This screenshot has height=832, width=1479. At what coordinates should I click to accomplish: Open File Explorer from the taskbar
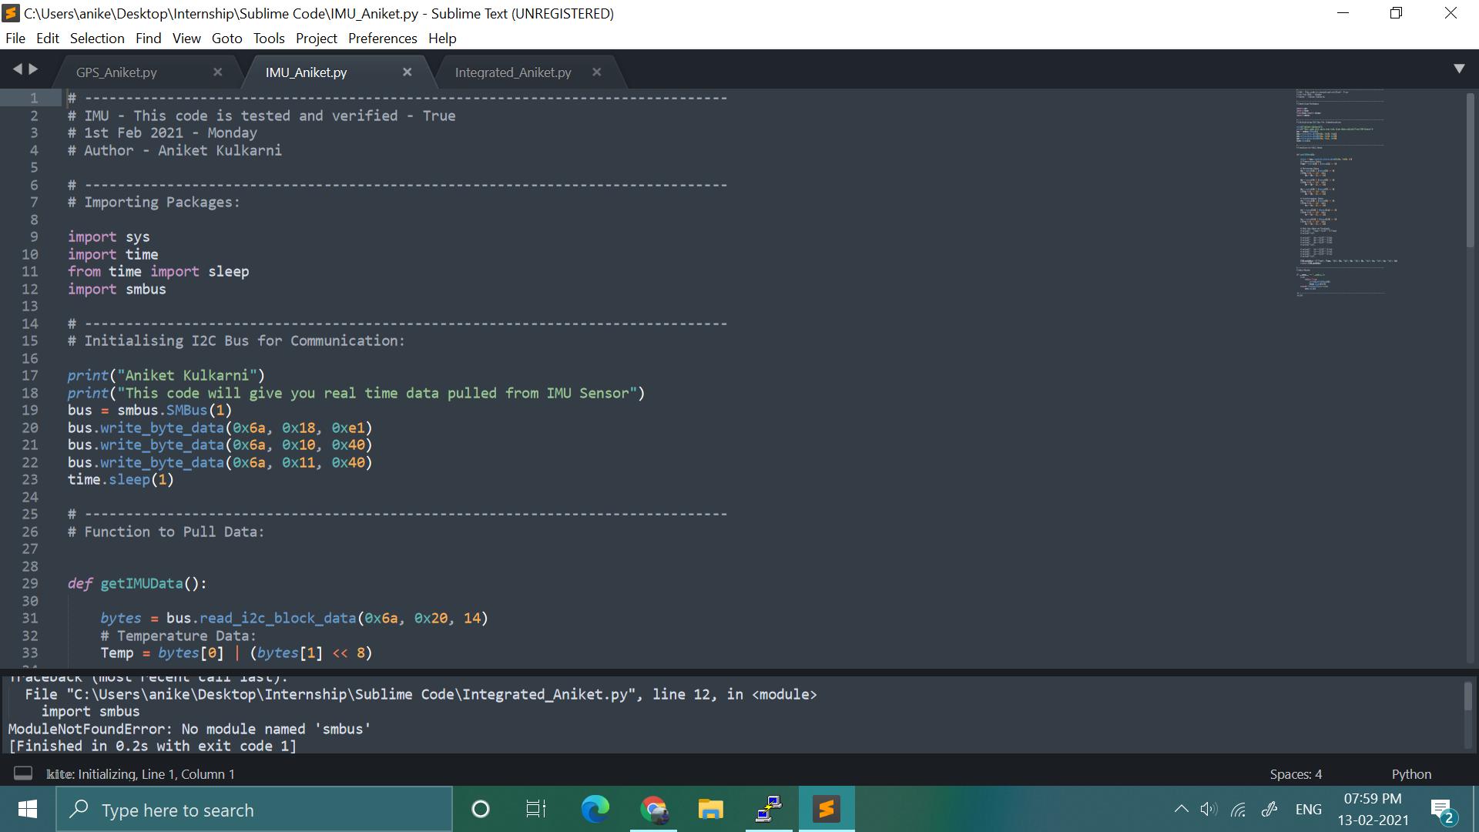[709, 809]
